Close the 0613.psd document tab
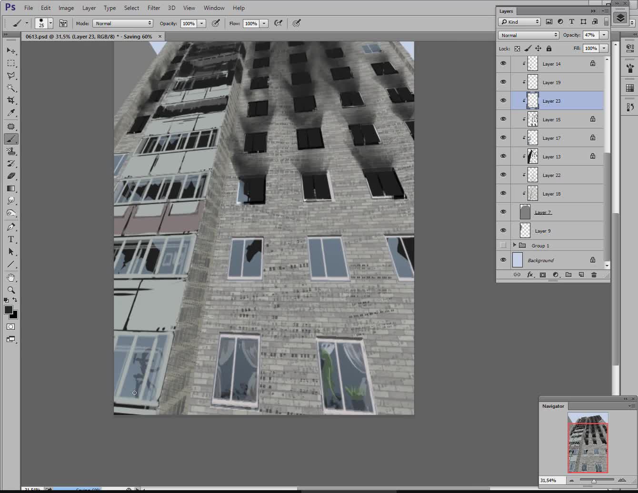 click(x=160, y=36)
